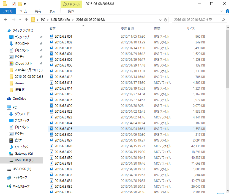This screenshot has width=229, height=194.
Task: Open the Customize Quick Access Toolbar dropdown arrow
Action: [25, 4]
